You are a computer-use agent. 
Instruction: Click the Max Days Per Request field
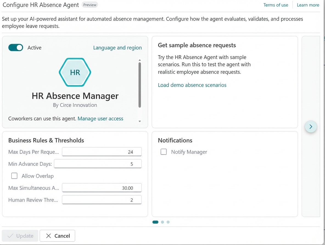102,152
